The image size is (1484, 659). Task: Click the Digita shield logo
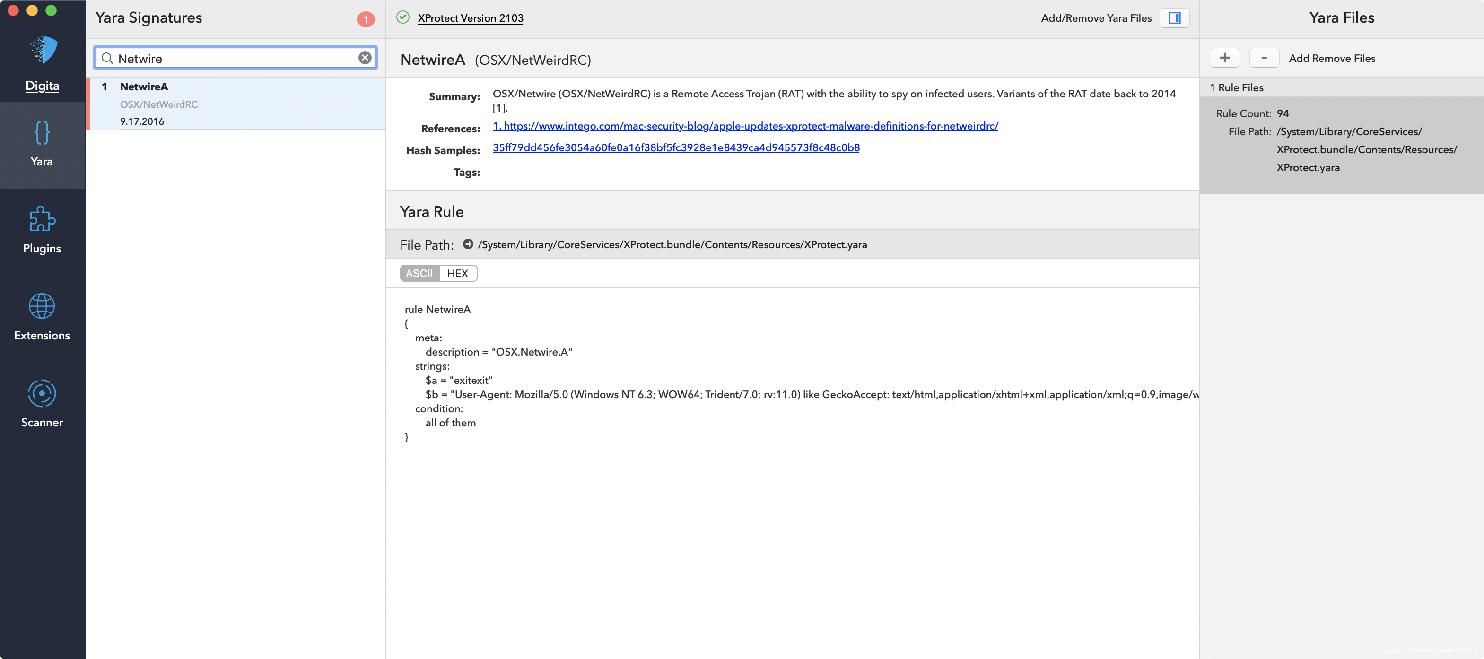tap(43, 51)
